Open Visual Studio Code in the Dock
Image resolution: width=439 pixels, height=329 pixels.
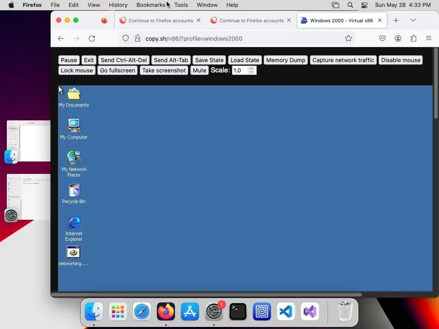pyautogui.click(x=286, y=311)
